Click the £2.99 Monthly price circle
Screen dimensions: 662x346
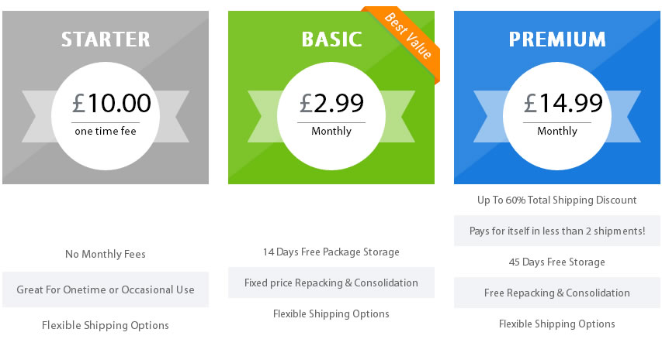(331, 116)
